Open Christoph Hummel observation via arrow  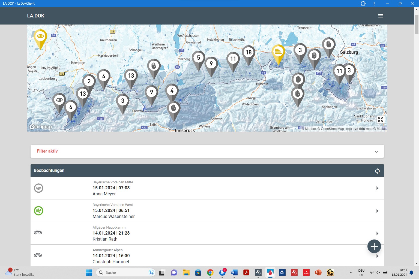click(x=377, y=256)
